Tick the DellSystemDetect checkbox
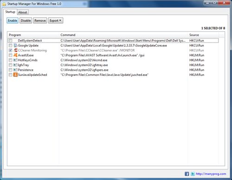This screenshot has width=232, height=180. coord(10,41)
